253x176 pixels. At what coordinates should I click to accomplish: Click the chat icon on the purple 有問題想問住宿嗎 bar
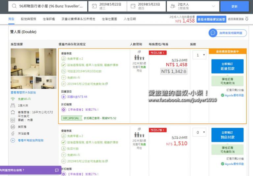pos(57,170)
